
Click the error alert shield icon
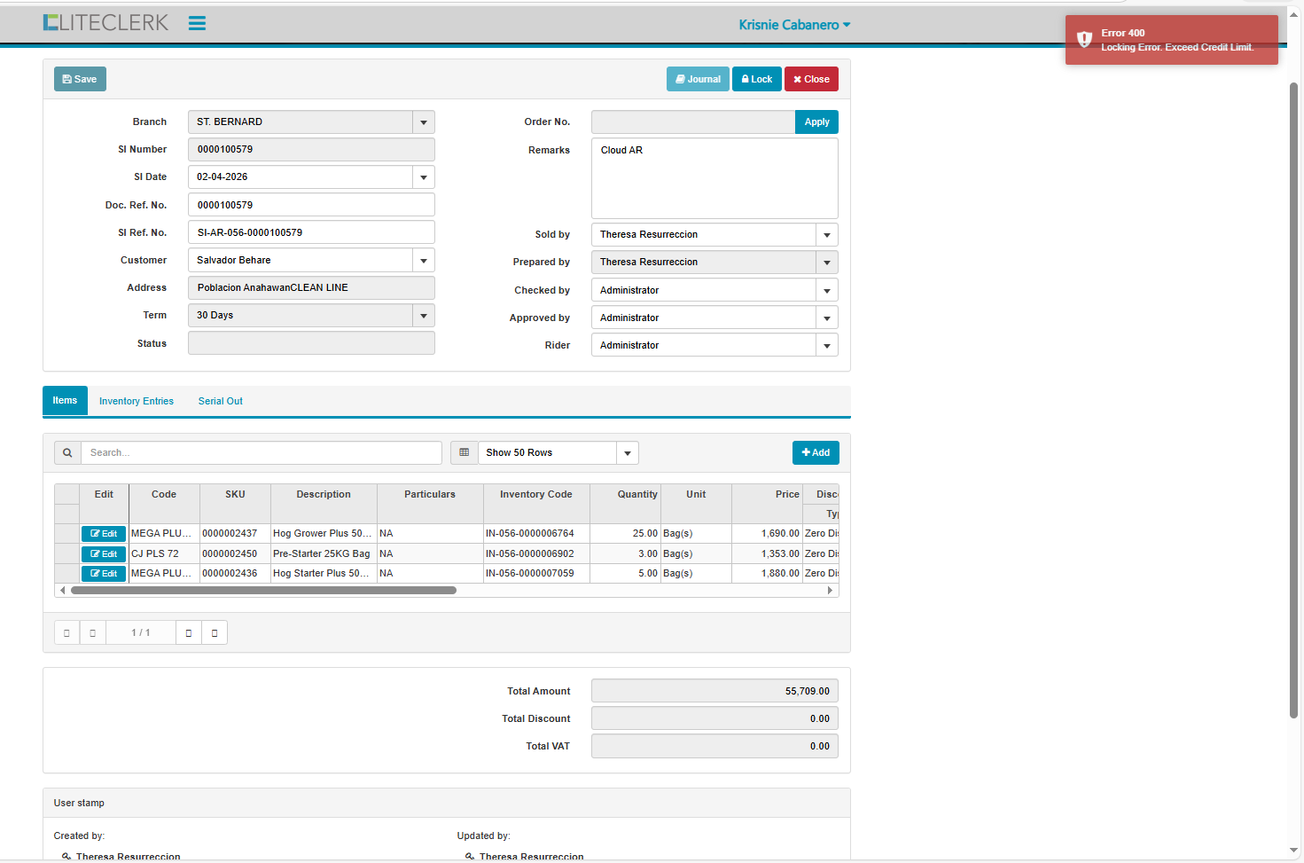pyautogui.click(x=1084, y=40)
